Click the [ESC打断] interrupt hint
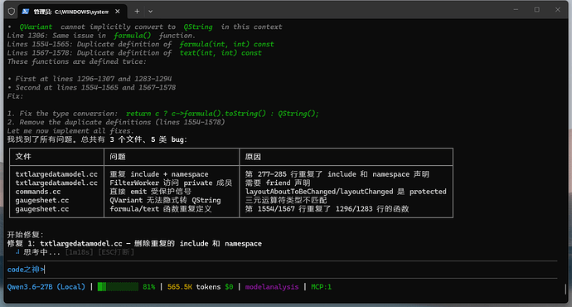The width and height of the screenshot is (572, 307). click(x=116, y=252)
